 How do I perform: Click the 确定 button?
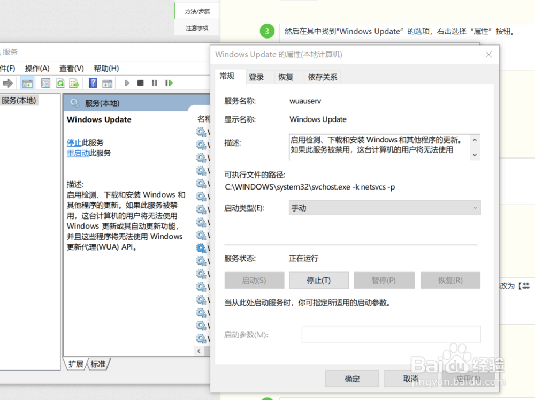click(352, 379)
